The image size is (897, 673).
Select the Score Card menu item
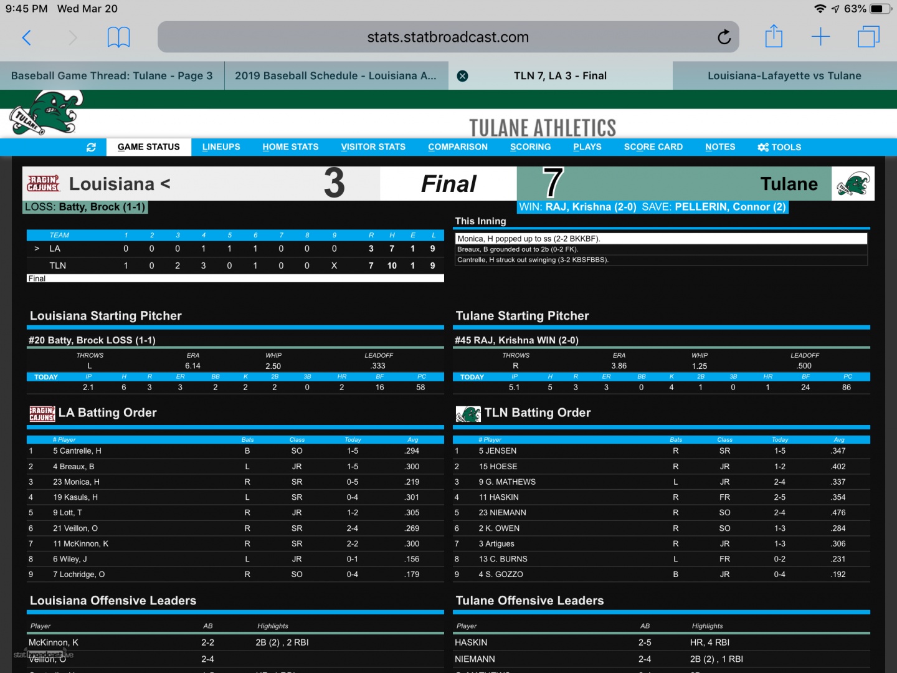point(653,147)
